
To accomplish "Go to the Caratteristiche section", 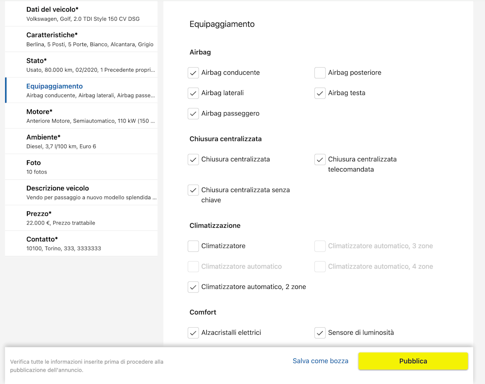I will pos(81,39).
